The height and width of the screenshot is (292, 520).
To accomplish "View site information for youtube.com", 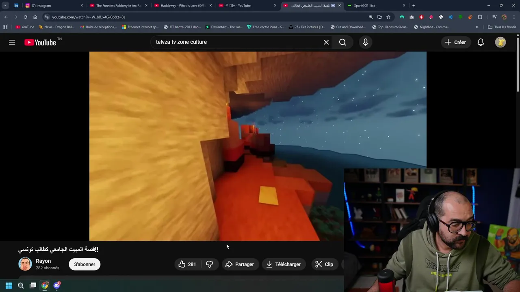I will [x=47, y=17].
